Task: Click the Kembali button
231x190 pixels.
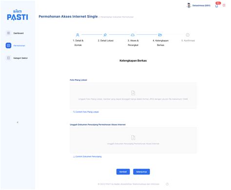Action: [x=123, y=172]
